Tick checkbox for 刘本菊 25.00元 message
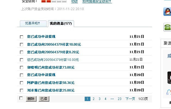 (22, 90)
